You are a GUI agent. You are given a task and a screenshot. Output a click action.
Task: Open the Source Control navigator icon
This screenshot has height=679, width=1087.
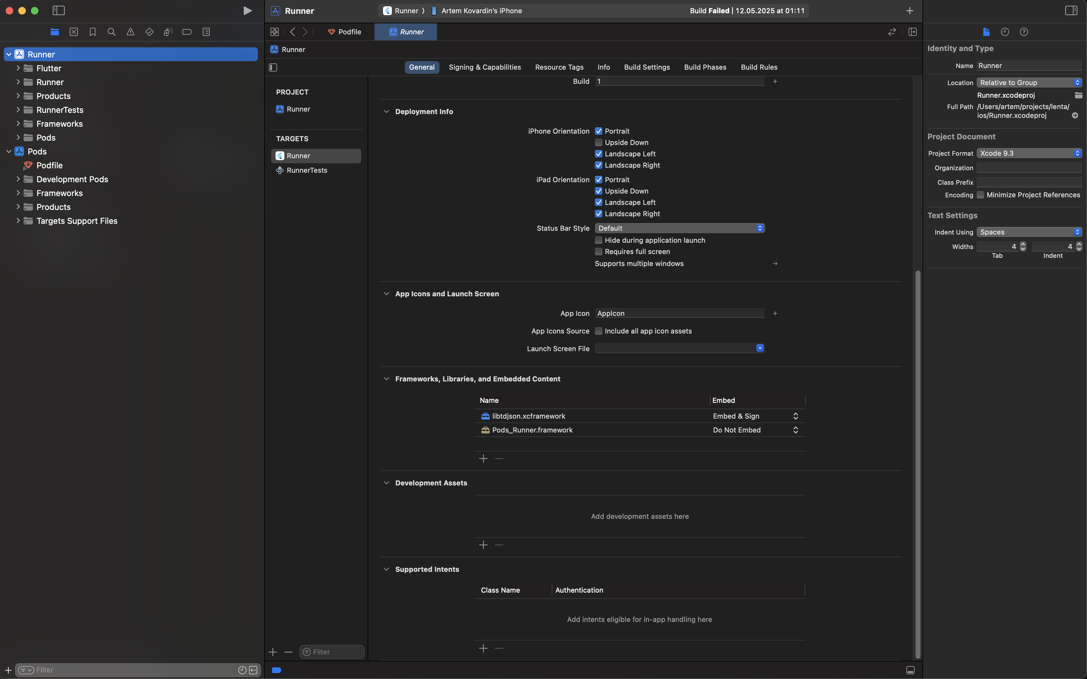click(x=74, y=32)
